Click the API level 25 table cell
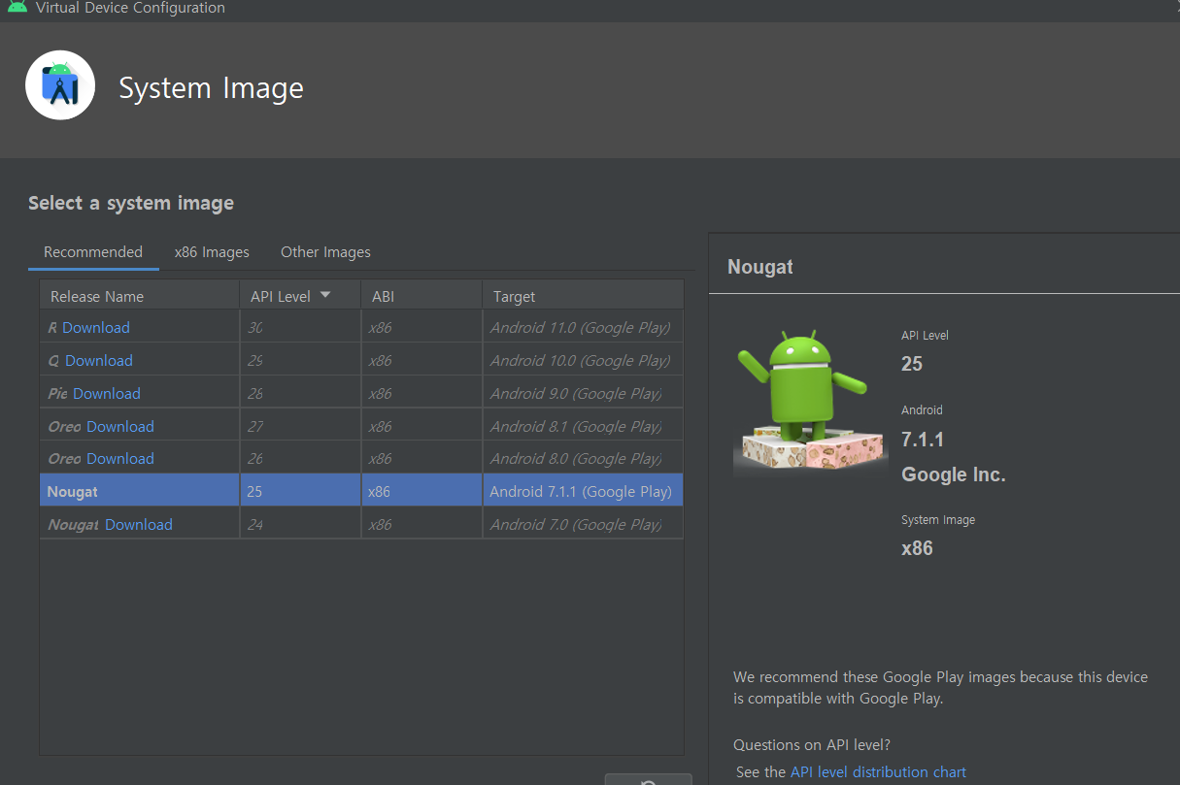Viewport: 1180px width, 785px height. click(300, 492)
